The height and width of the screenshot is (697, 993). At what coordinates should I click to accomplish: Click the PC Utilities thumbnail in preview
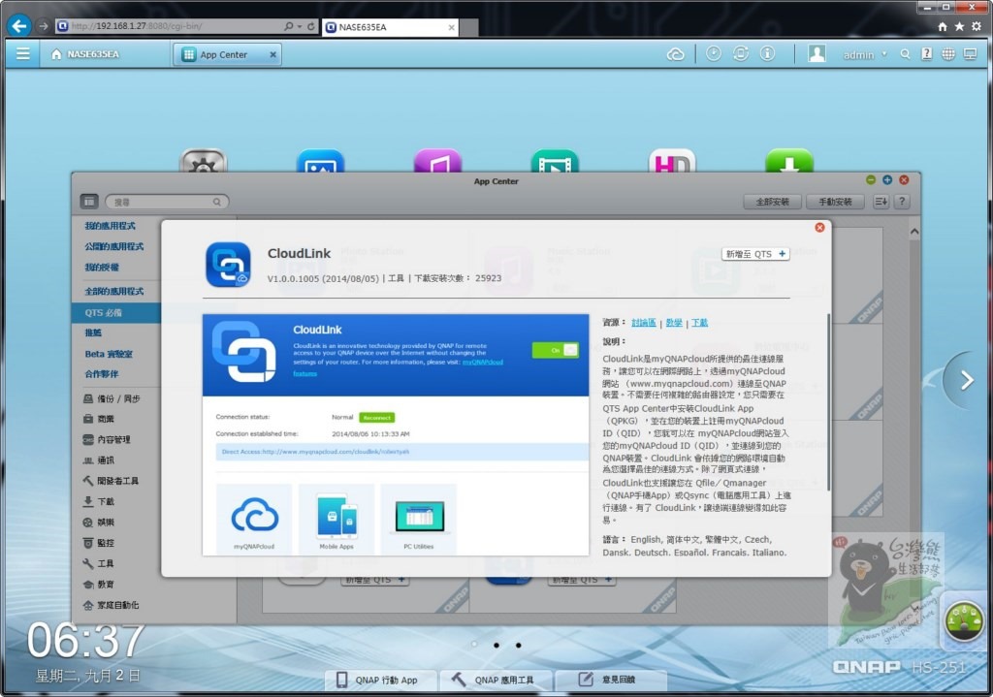tap(419, 518)
